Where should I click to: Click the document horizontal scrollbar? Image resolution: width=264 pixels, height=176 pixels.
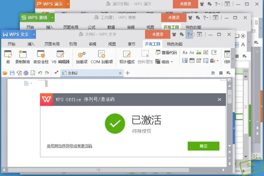tap(99, 170)
